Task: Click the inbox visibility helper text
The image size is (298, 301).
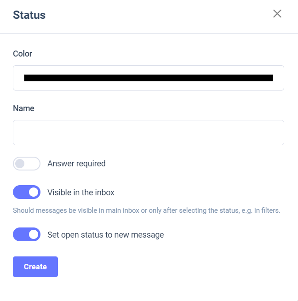Action: [146, 211]
